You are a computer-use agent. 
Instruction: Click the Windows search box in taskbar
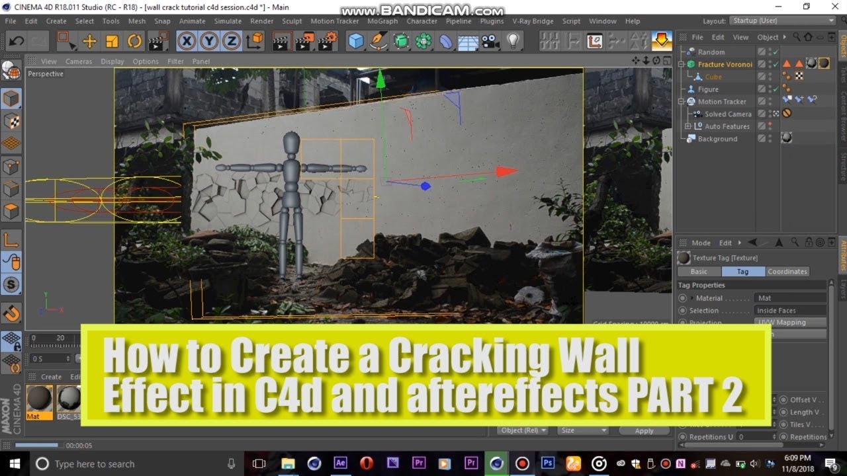(x=135, y=464)
